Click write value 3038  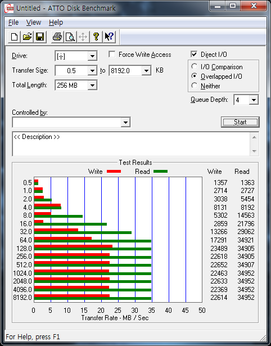point(220,199)
